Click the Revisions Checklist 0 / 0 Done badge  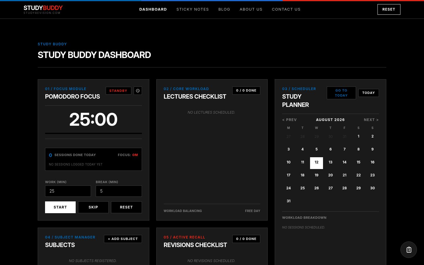pos(246,239)
